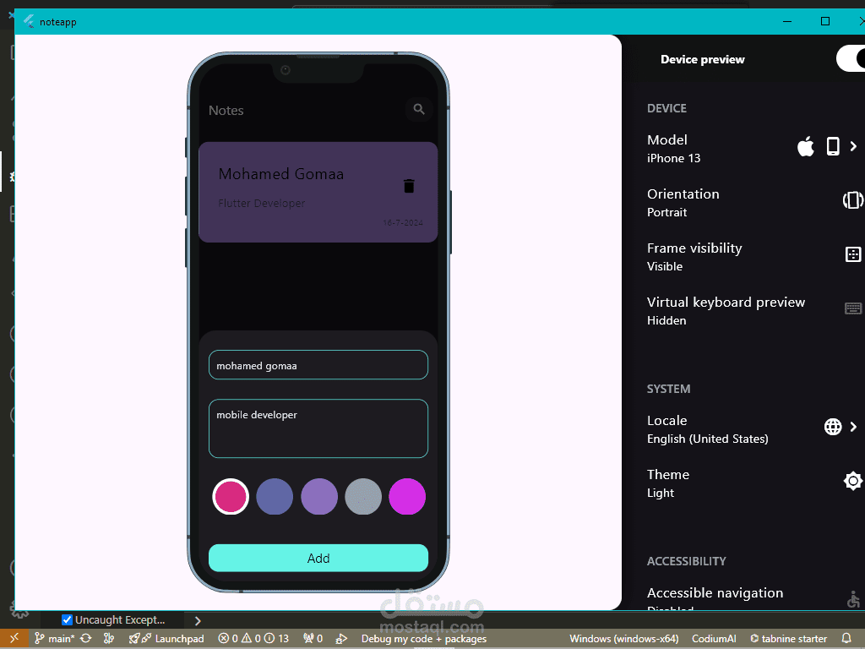This screenshot has width=865, height=649.
Task: Click the Flutter logo in noteapp title bar
Action: coord(29,21)
